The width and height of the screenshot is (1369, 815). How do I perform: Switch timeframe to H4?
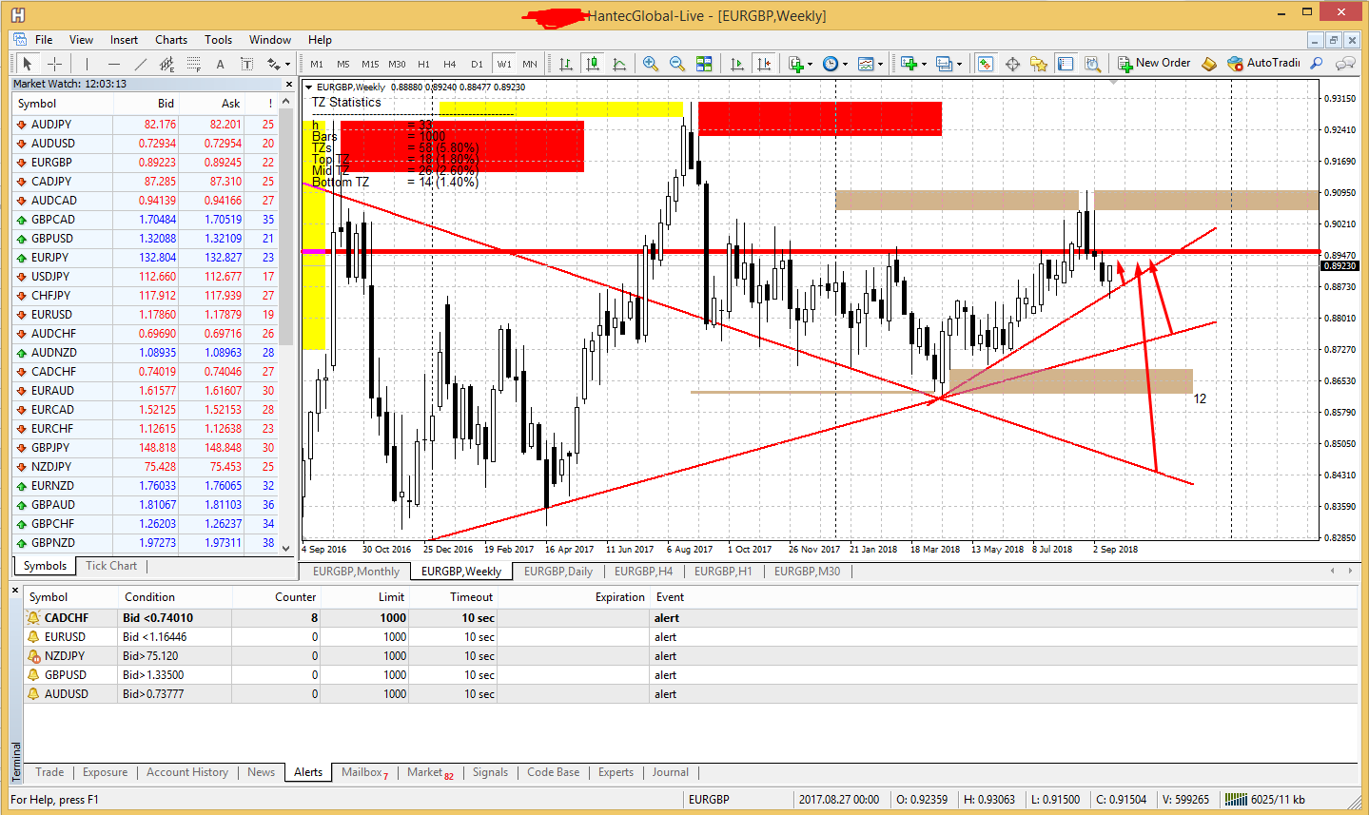point(450,64)
